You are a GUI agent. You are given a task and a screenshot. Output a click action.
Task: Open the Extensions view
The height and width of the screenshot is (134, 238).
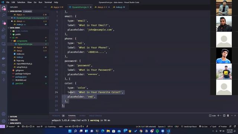[3, 36]
